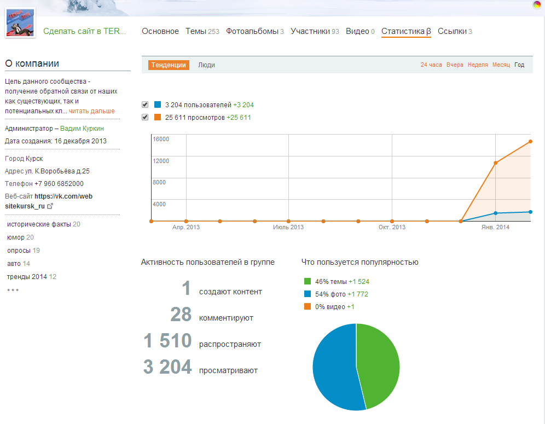
Task: Click the blue pie chart slice
Action: tap(334, 368)
